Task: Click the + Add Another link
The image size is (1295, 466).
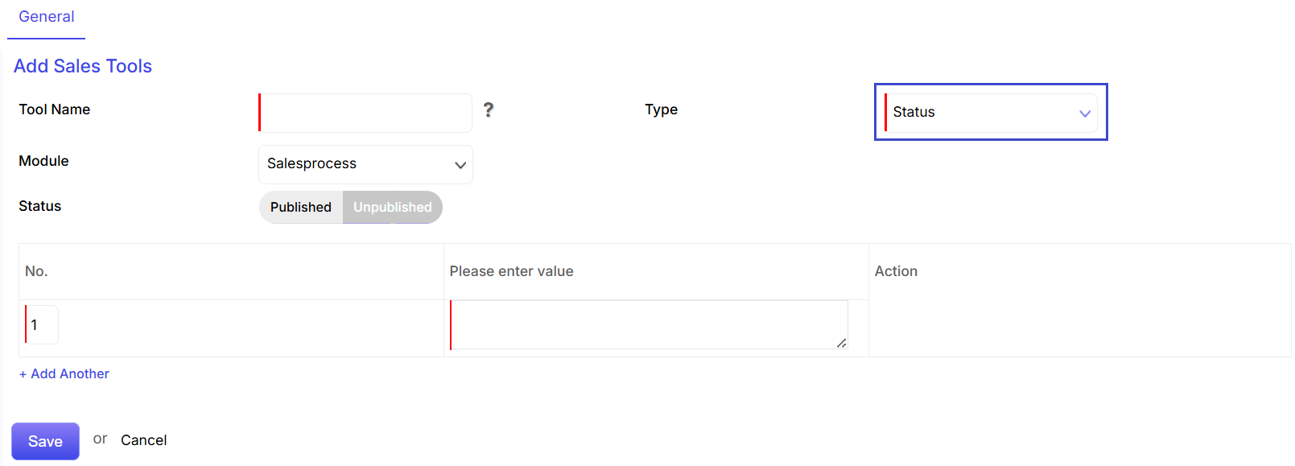Action: click(64, 373)
